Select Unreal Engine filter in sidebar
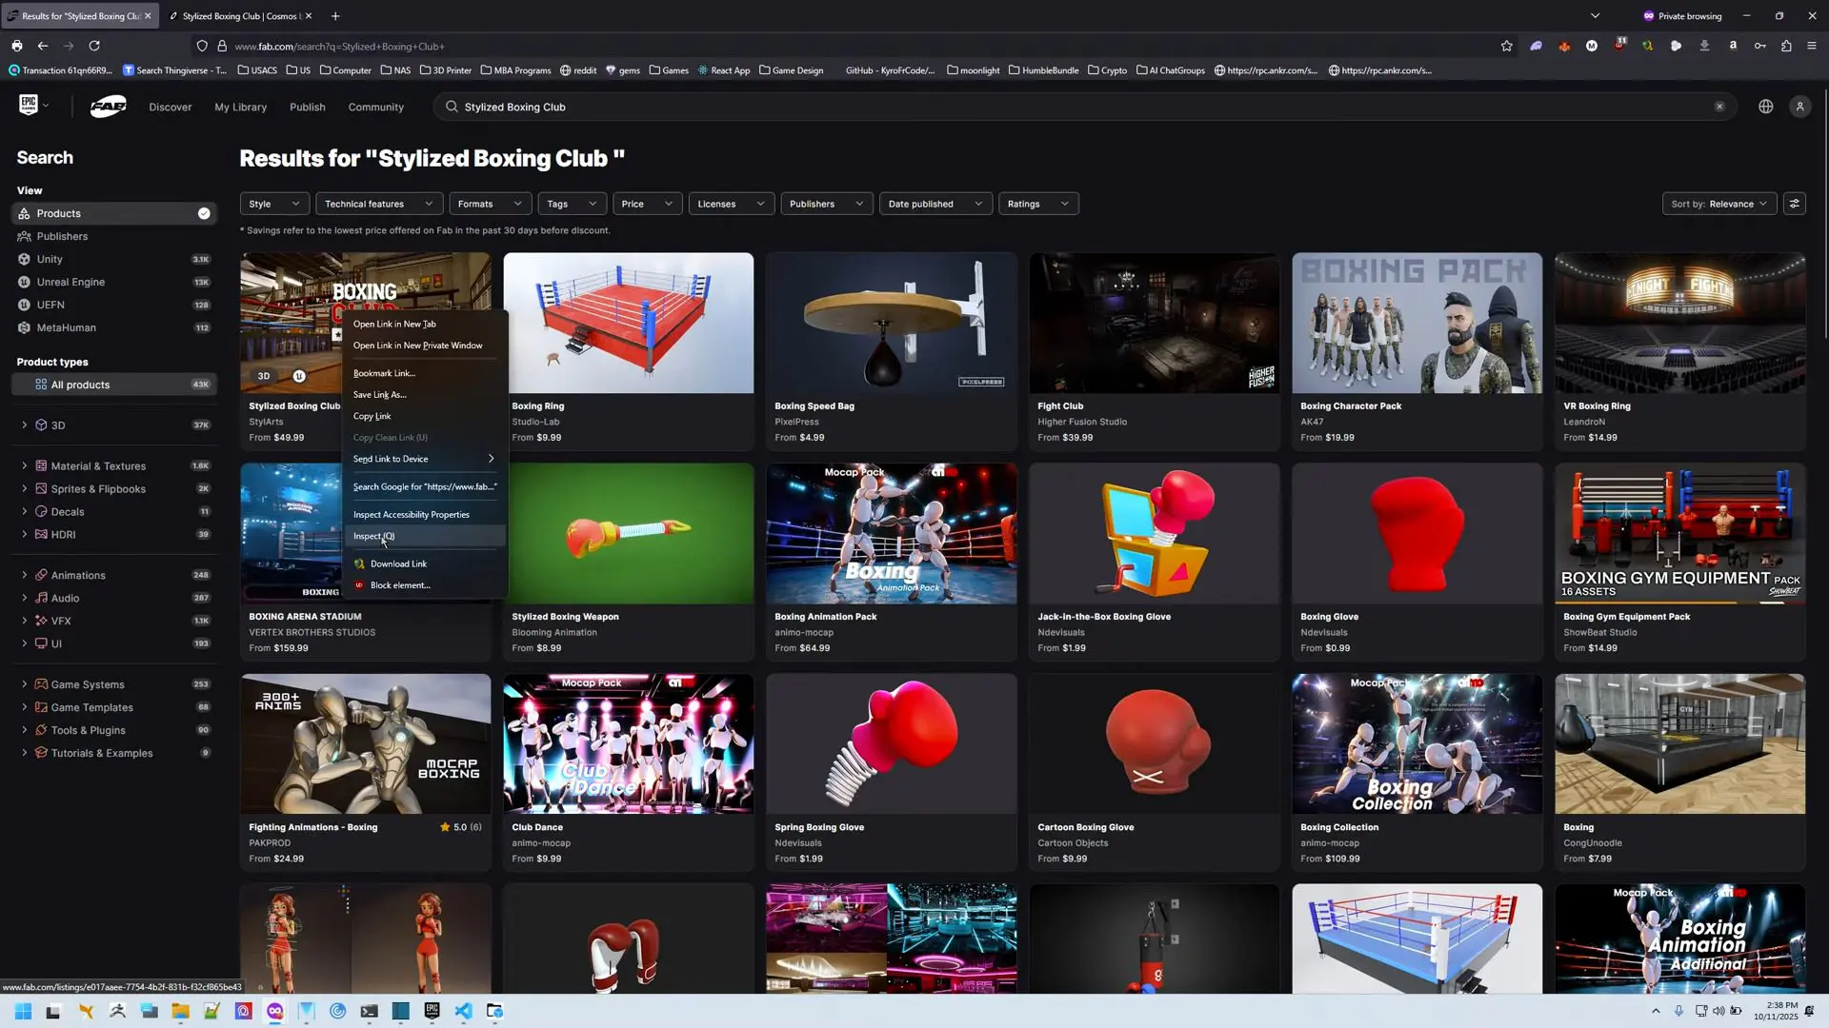 [x=70, y=282]
